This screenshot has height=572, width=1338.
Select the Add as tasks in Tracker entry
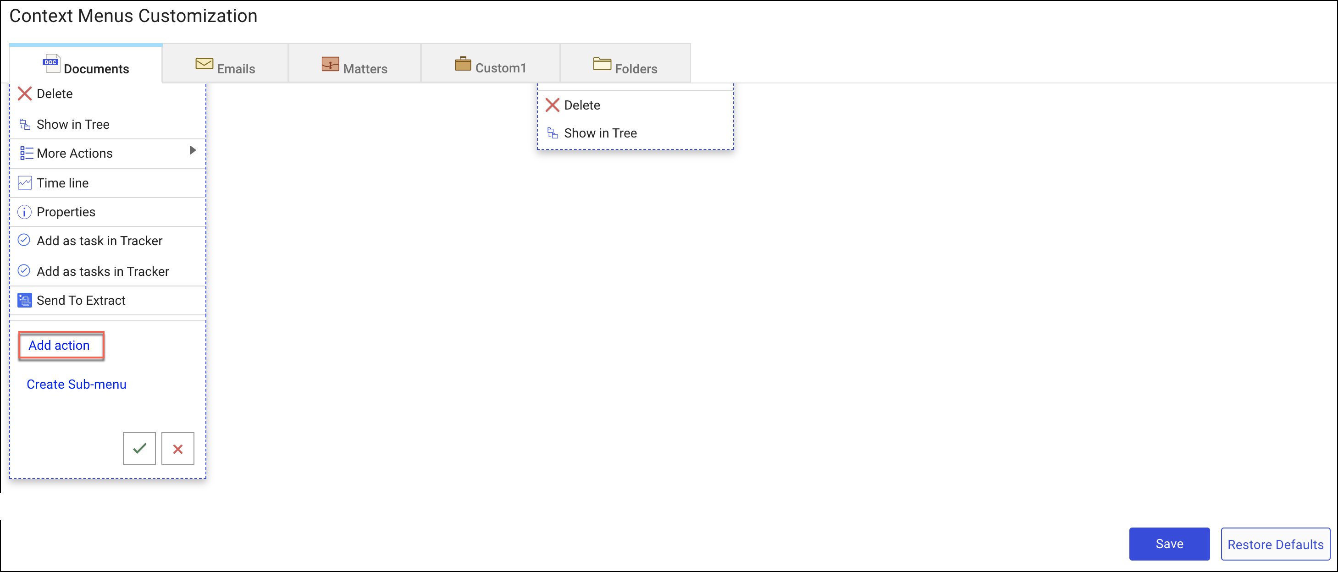click(x=103, y=271)
